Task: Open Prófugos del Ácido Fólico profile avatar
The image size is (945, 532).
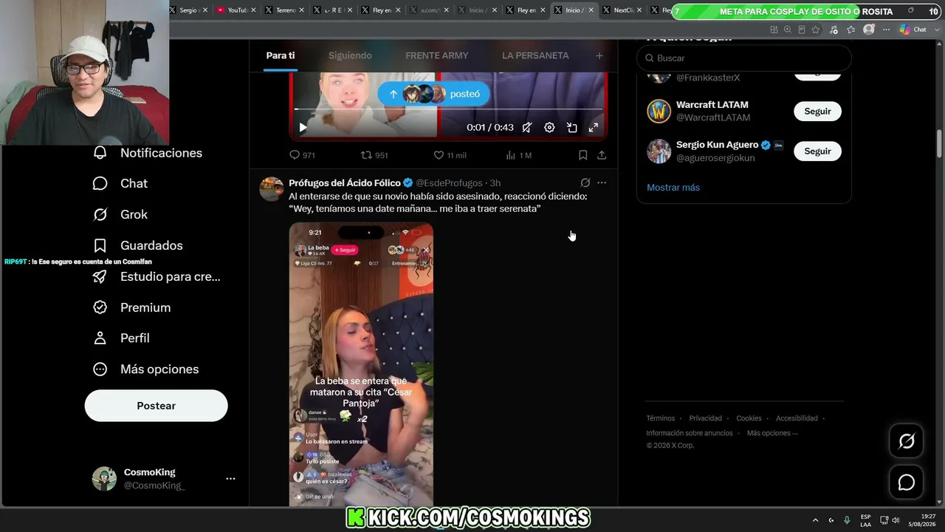Action: 272,189
